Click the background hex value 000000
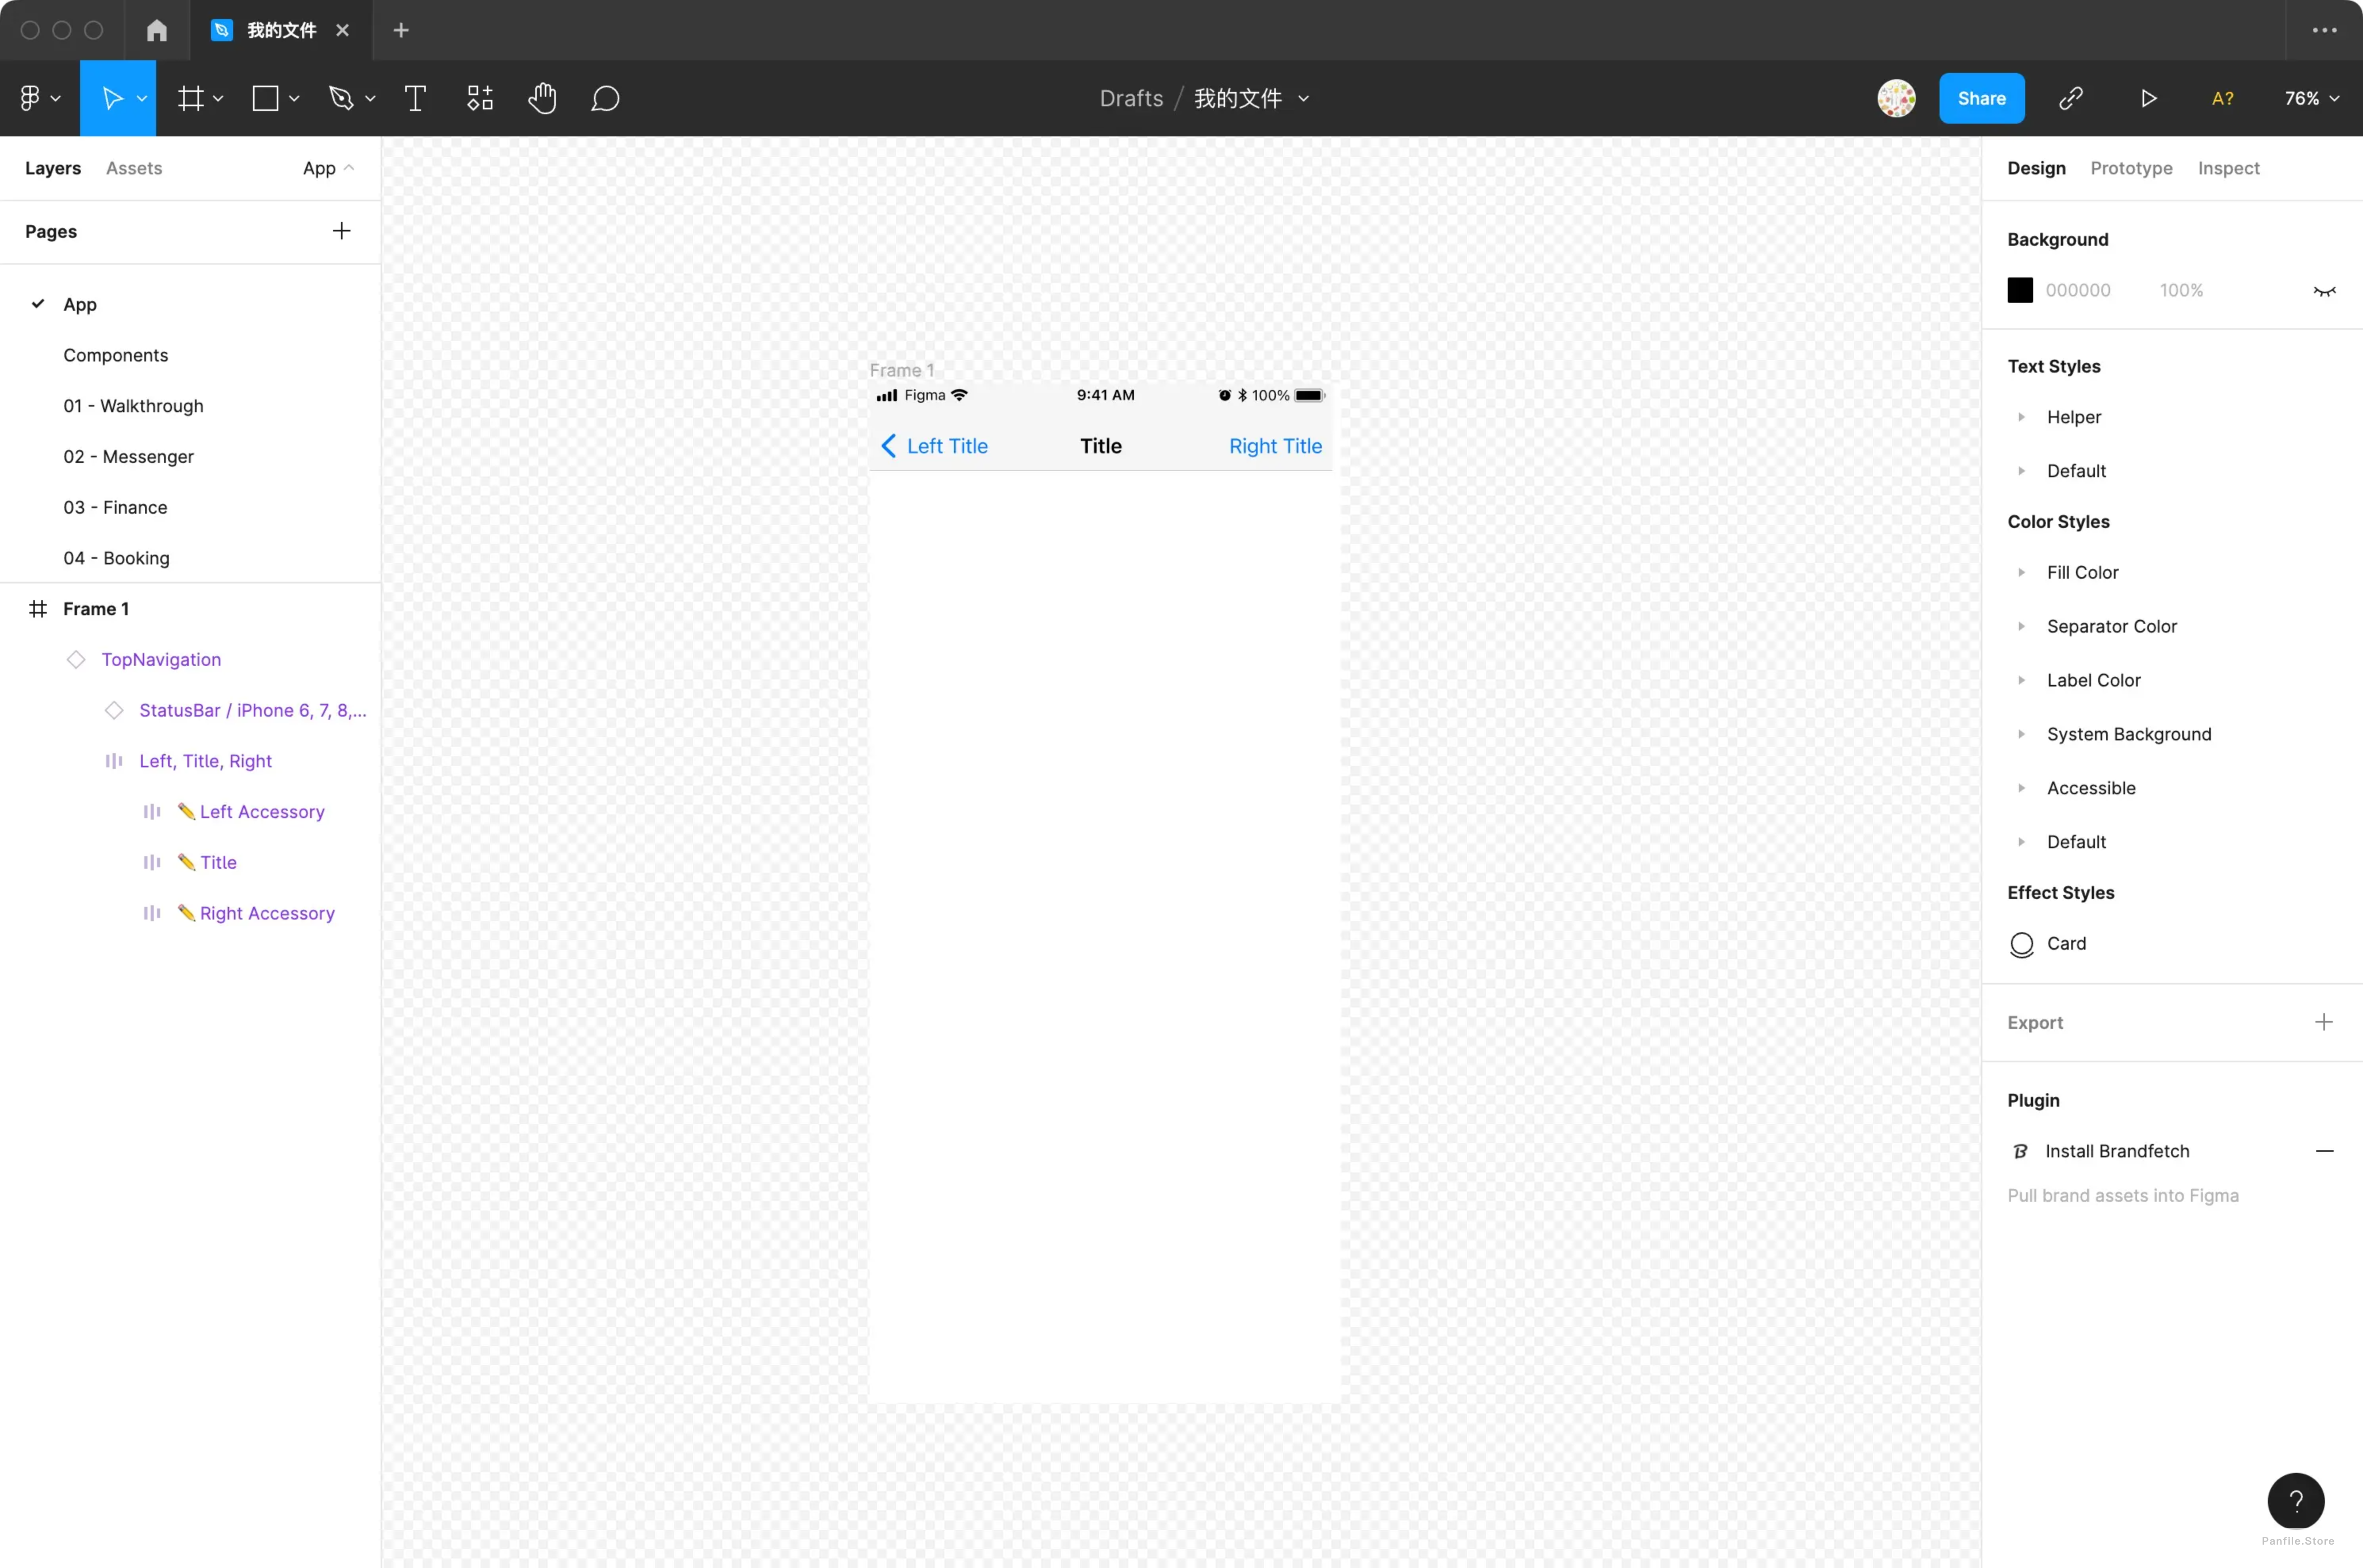The width and height of the screenshot is (2363, 1568). pyautogui.click(x=2078, y=290)
